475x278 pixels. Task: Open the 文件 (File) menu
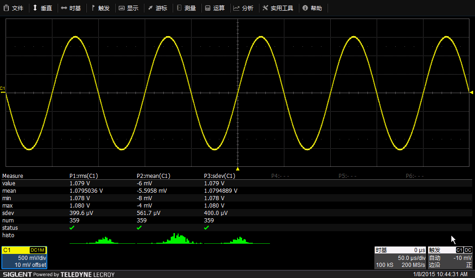pos(13,8)
